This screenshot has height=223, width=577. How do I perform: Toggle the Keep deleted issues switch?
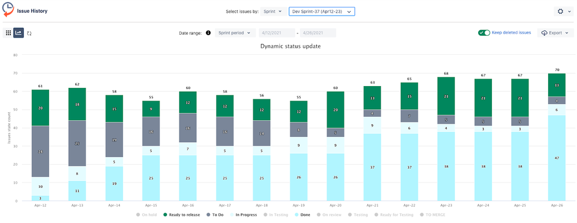484,33
